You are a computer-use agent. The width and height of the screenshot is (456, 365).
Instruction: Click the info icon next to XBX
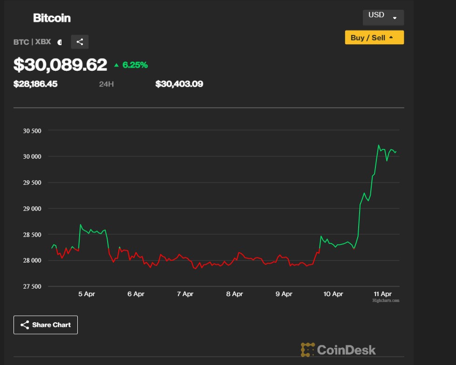[60, 42]
